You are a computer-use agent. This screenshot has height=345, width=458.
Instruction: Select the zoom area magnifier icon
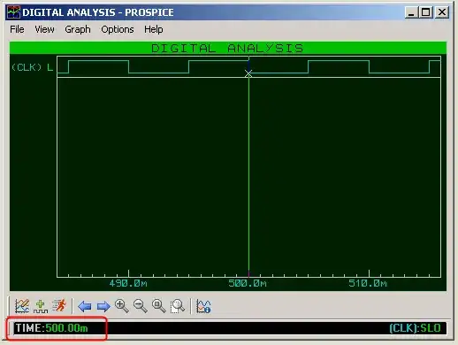[178, 306]
